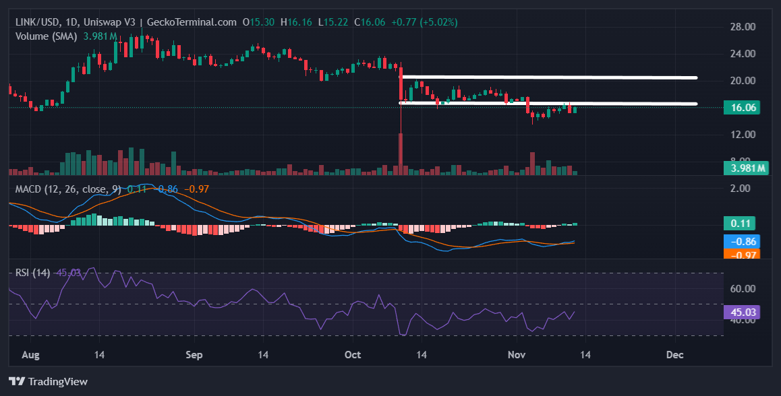Click the orange signal line tag −0.97

pos(742,254)
